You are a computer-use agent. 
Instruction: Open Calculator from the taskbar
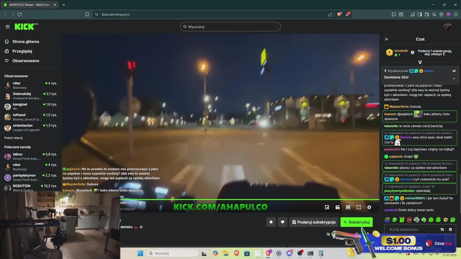[321, 253]
